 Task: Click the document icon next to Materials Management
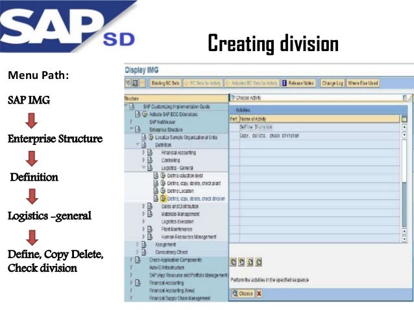click(150, 214)
